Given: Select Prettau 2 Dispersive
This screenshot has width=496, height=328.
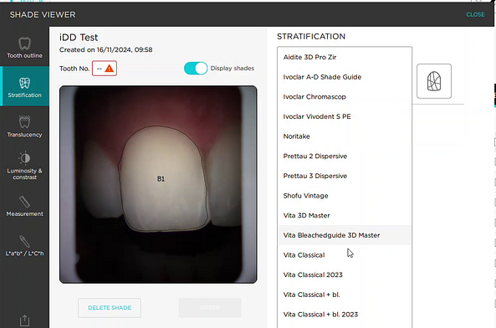Looking at the screenshot, I should pyautogui.click(x=345, y=156).
